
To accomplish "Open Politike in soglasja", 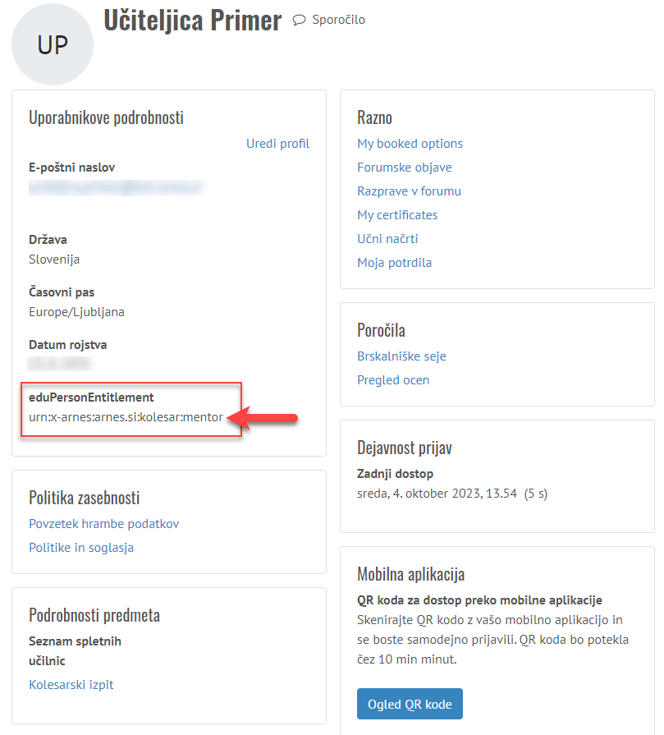I will pyautogui.click(x=81, y=548).
